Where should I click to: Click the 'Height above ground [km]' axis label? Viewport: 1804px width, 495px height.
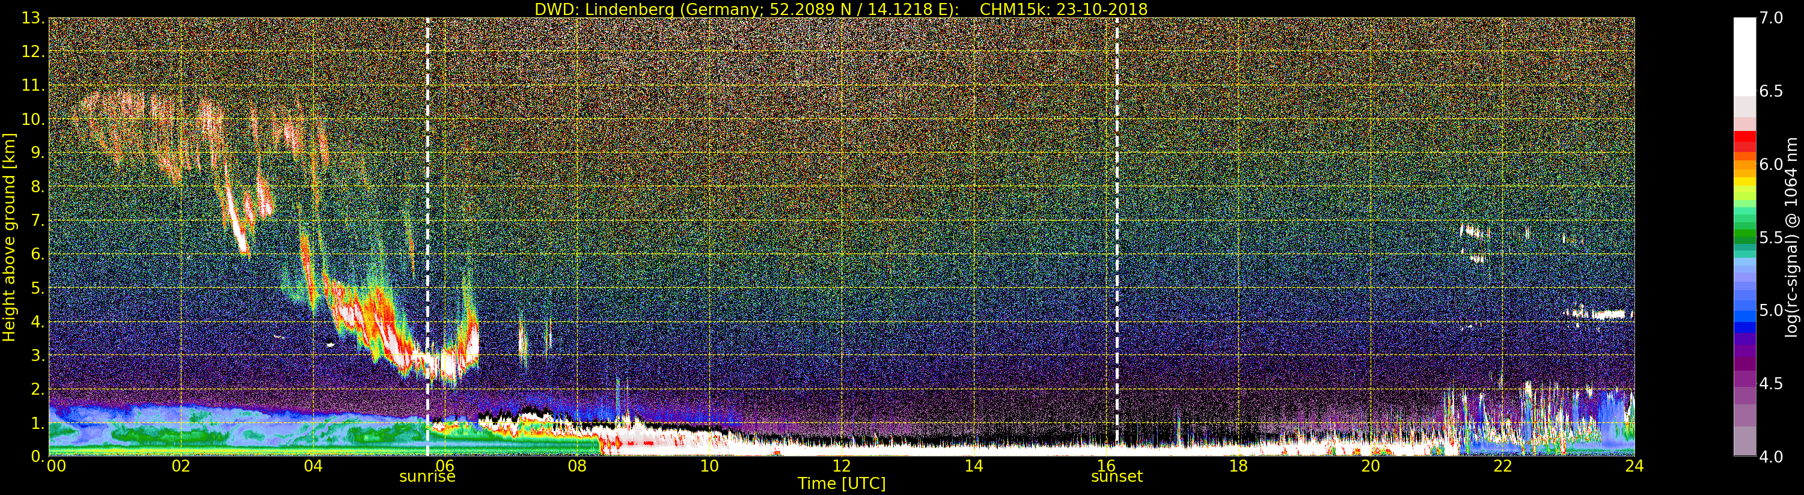(x=9, y=237)
